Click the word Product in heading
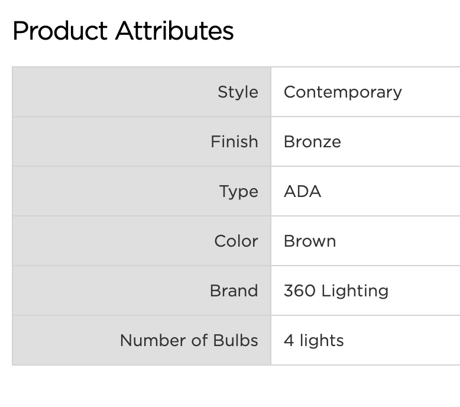This screenshot has height=407, width=460. click(x=60, y=31)
